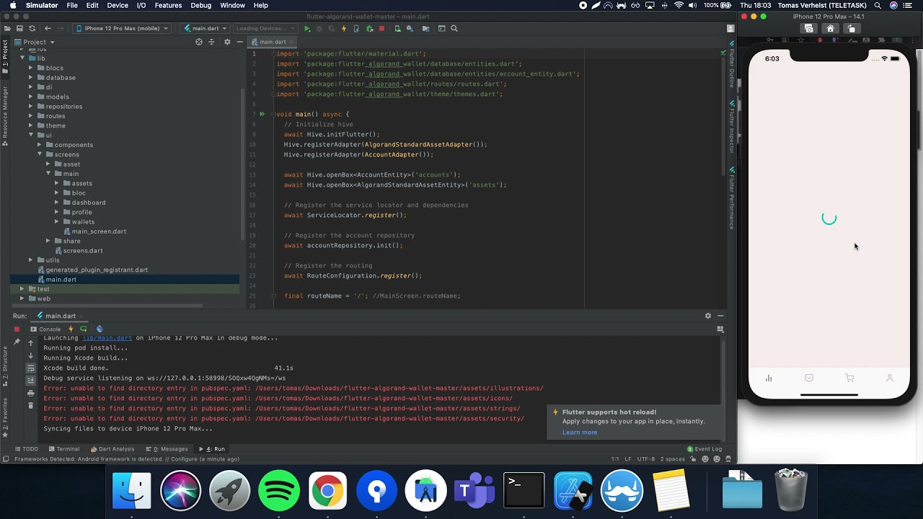
Task: Click the run gutter arrow beside main()
Action: point(262,114)
